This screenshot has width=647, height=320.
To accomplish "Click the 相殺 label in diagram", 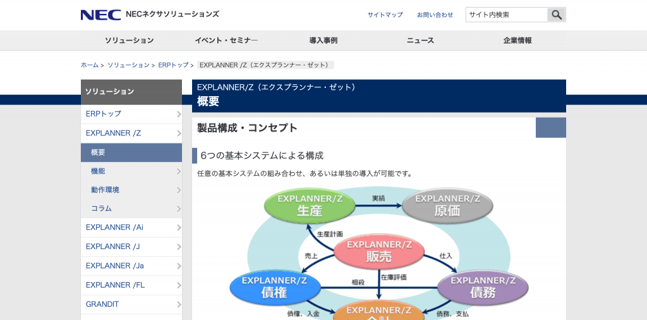I will pos(358,283).
